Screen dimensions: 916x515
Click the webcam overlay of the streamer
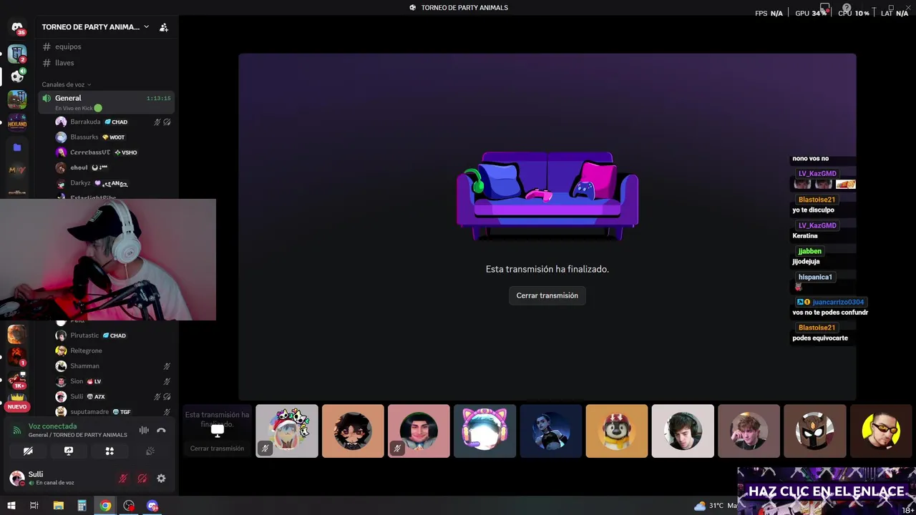[x=107, y=260]
